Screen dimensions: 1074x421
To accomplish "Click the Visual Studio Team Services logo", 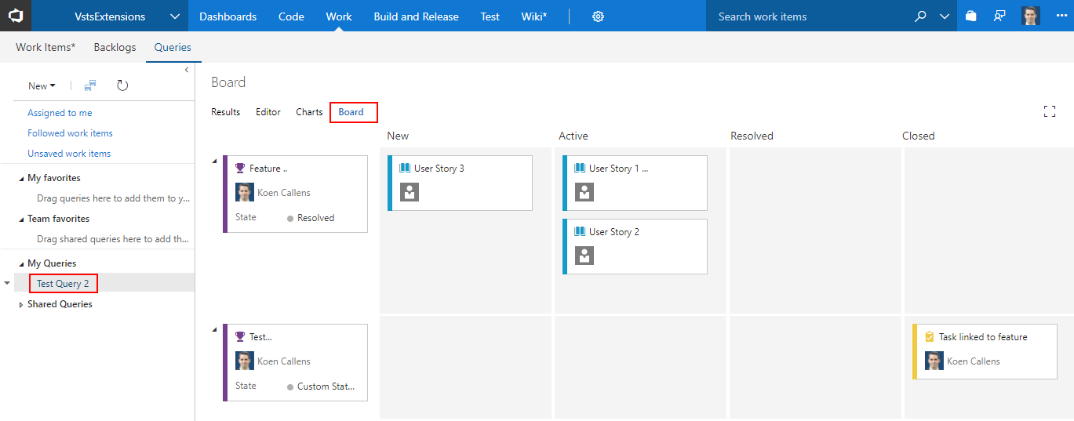I will (x=16, y=16).
